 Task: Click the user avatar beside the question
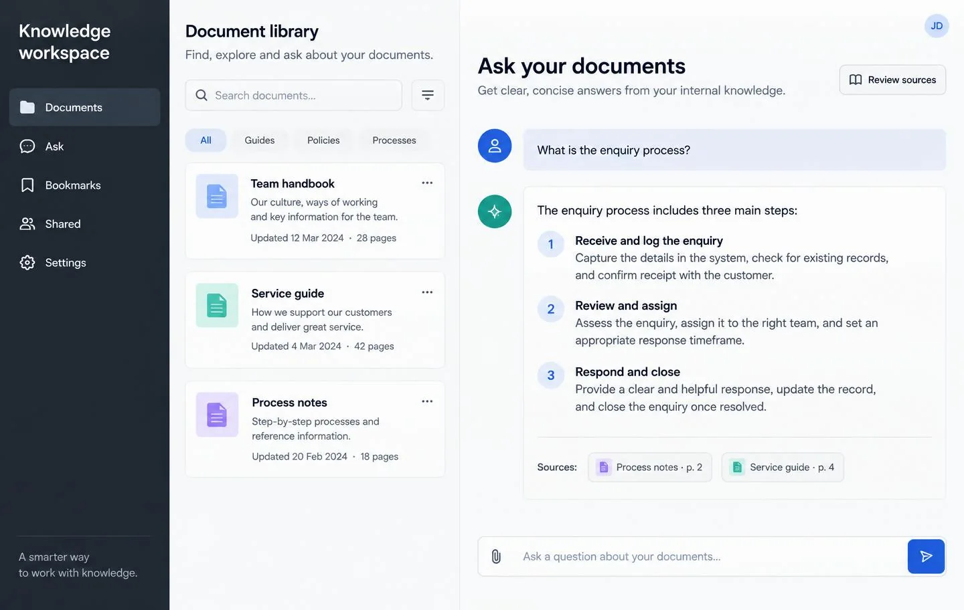point(495,146)
